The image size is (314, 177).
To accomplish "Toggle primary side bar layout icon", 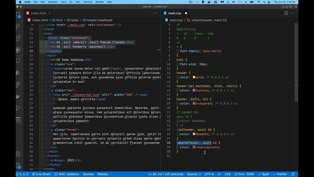I will pyautogui.click(x=283, y=6).
